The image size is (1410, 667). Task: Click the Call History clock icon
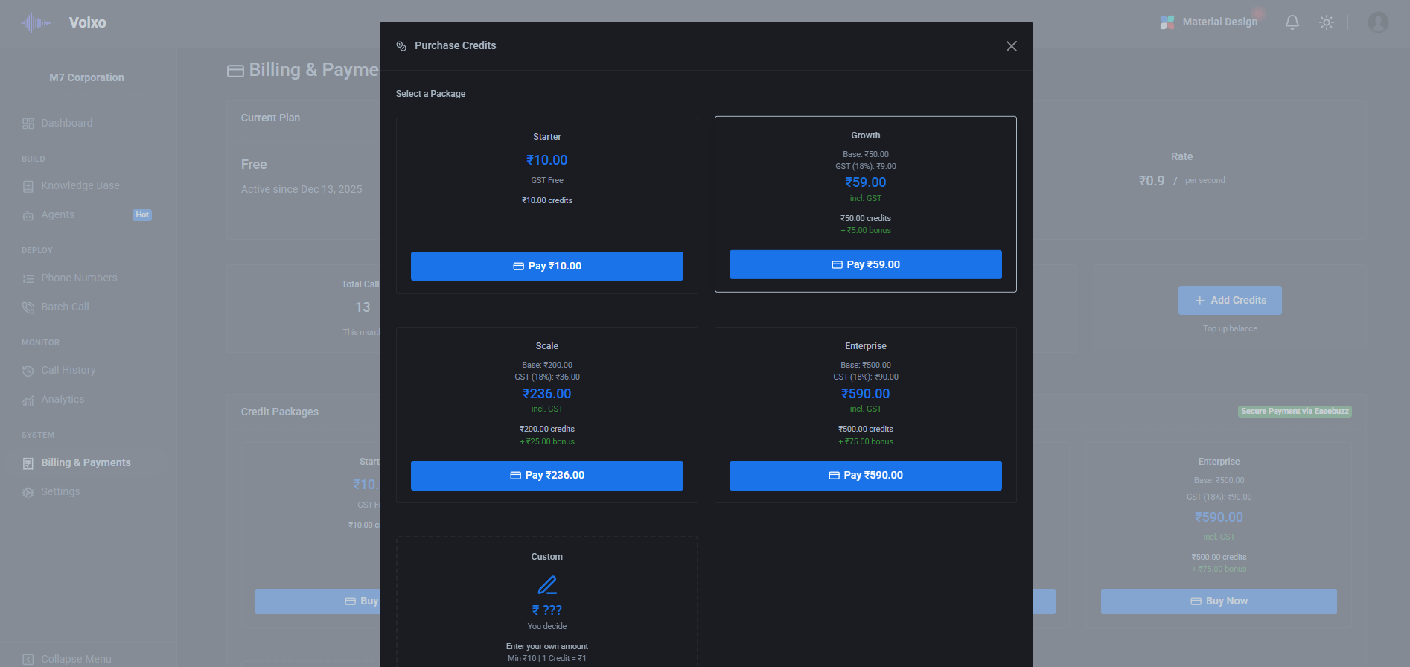[28, 371]
